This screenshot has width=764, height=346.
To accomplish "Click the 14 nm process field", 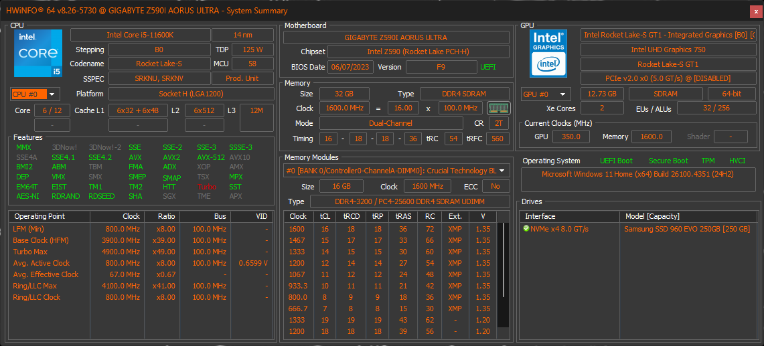I will pyautogui.click(x=242, y=35).
